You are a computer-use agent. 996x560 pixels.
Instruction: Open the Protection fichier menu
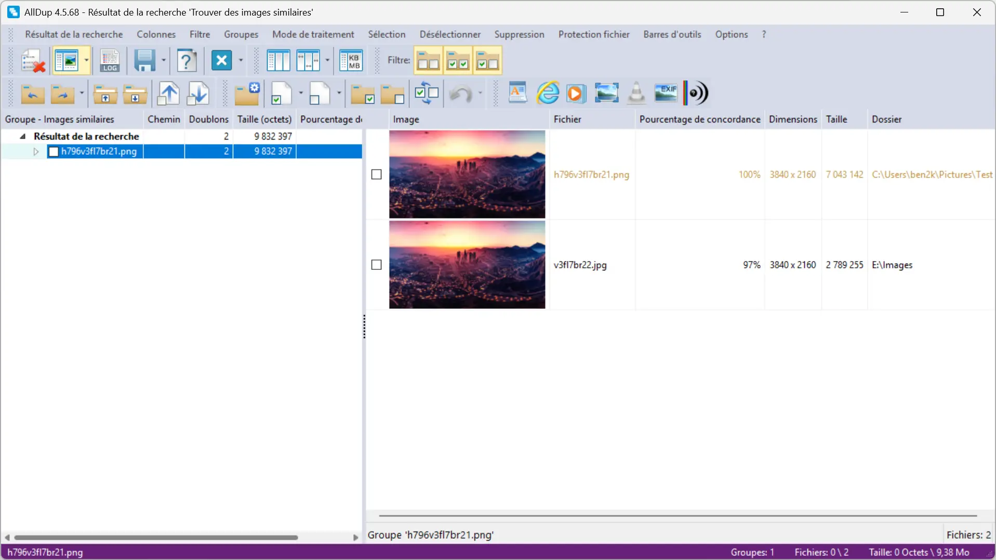tap(594, 34)
